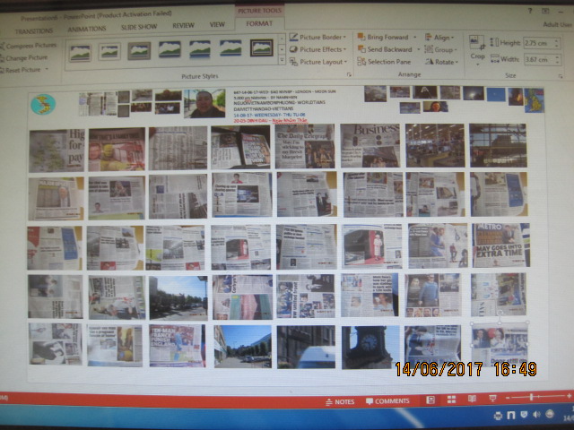Click the Compress Pictures icon

click(x=2, y=46)
